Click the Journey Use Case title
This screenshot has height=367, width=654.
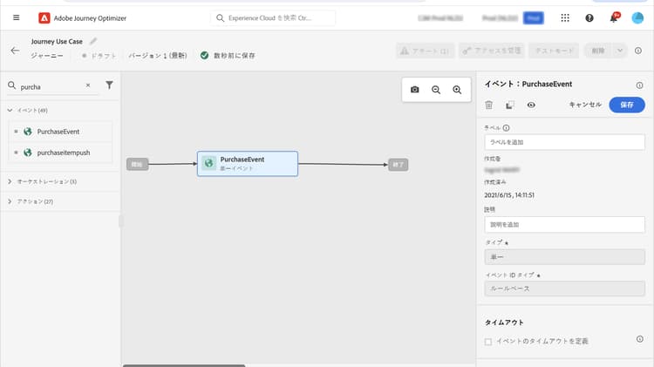(x=57, y=41)
